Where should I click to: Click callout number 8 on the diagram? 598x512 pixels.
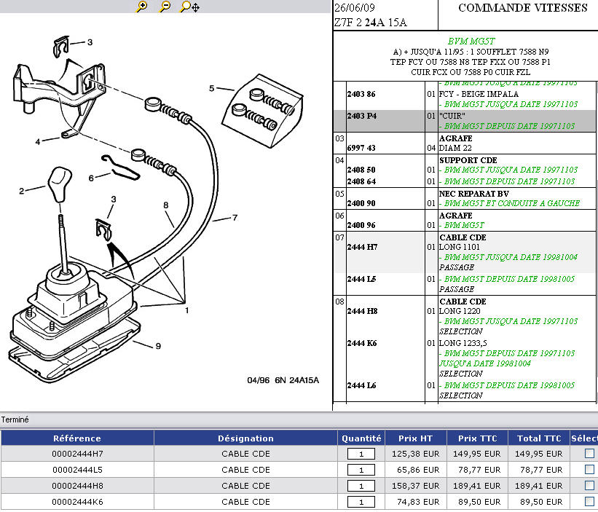[x=166, y=205]
